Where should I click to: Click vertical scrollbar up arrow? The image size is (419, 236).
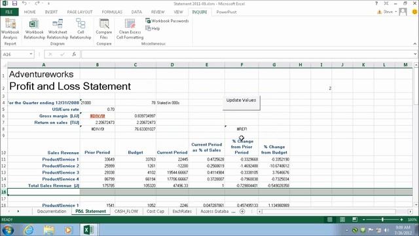point(416,65)
